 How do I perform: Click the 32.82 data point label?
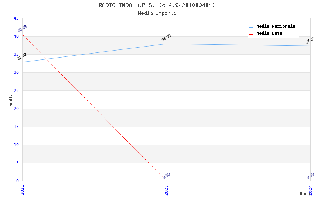pyautogui.click(x=22, y=56)
